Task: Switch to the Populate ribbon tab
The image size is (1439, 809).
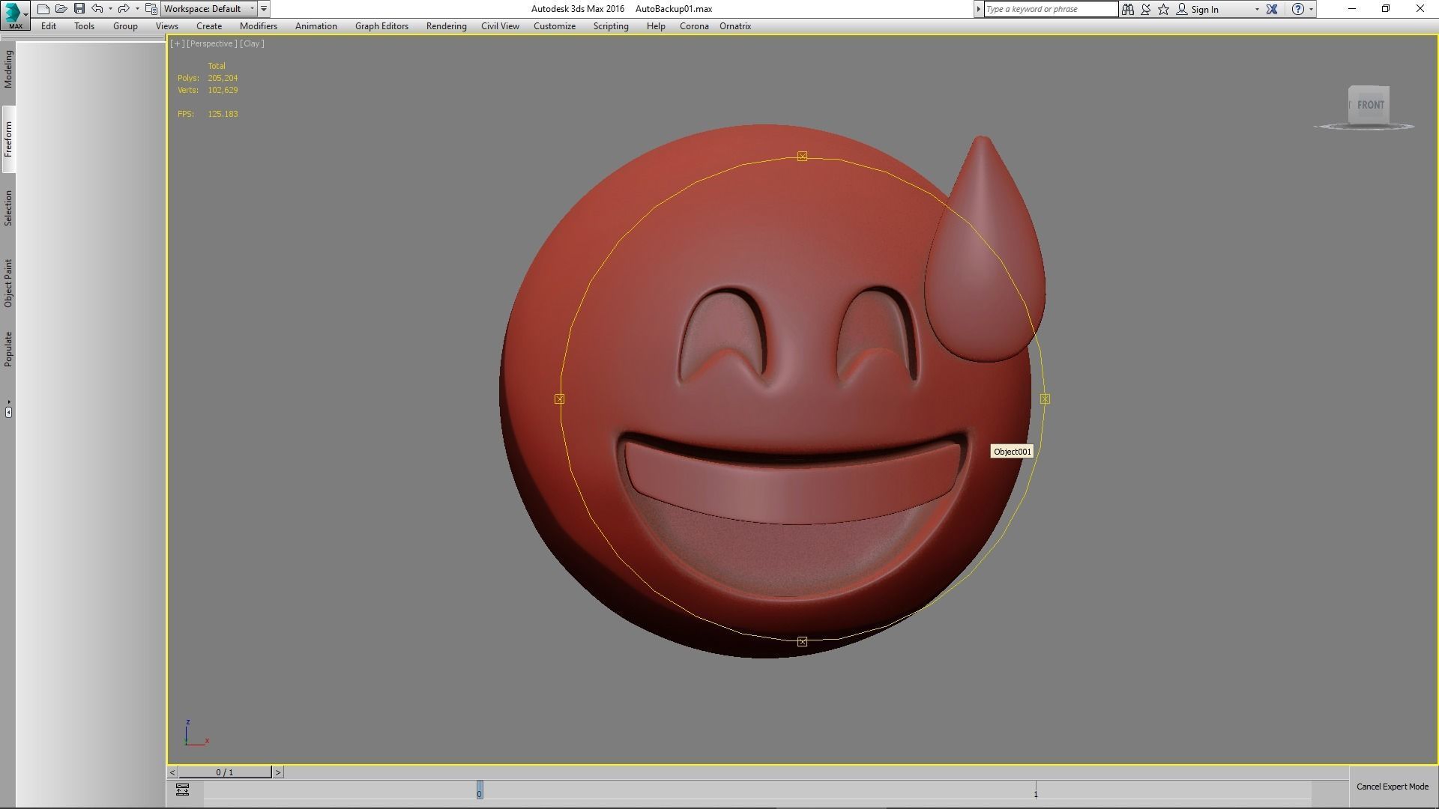Action: pyautogui.click(x=8, y=349)
